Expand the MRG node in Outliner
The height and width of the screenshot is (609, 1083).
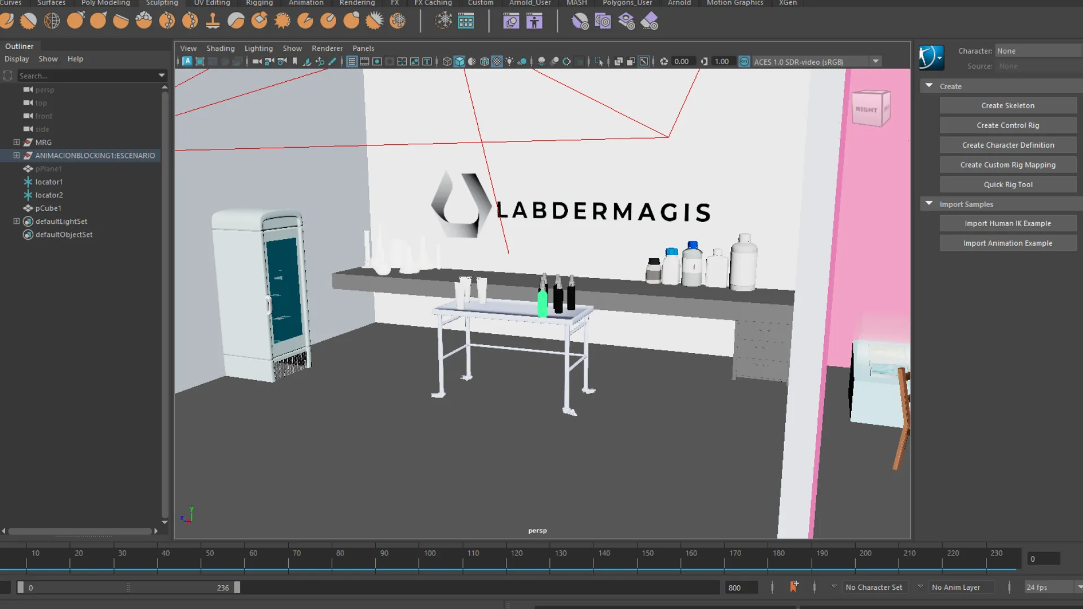(x=16, y=142)
